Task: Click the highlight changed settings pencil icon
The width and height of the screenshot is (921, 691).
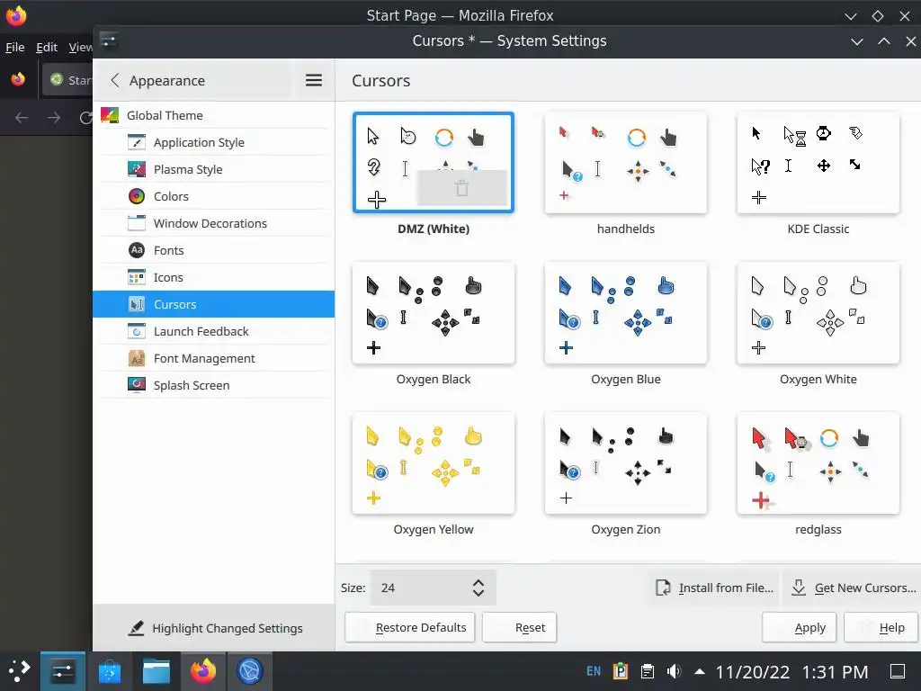Action: [x=137, y=628]
